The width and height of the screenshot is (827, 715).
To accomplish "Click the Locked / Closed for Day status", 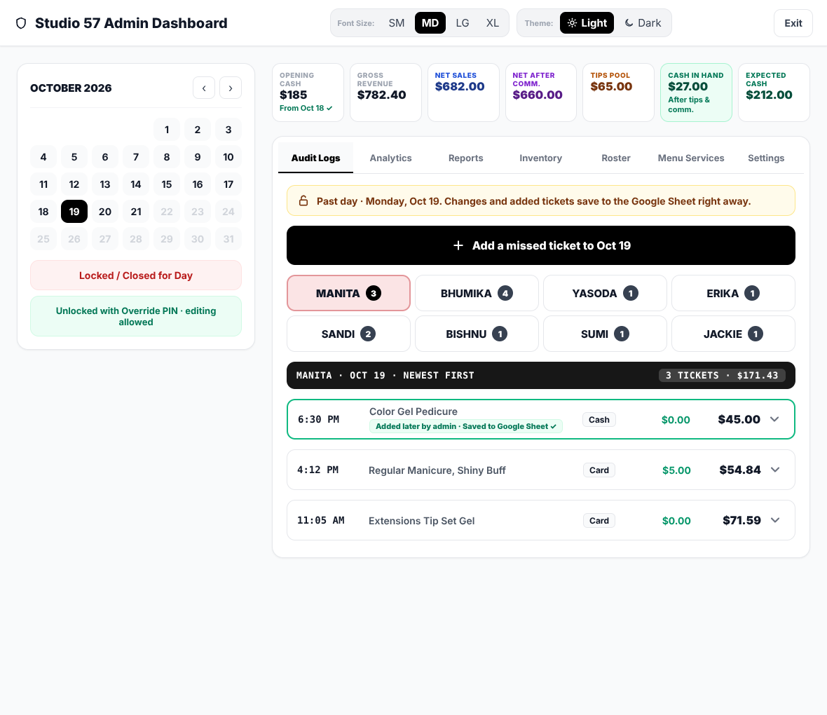I will pos(136,275).
